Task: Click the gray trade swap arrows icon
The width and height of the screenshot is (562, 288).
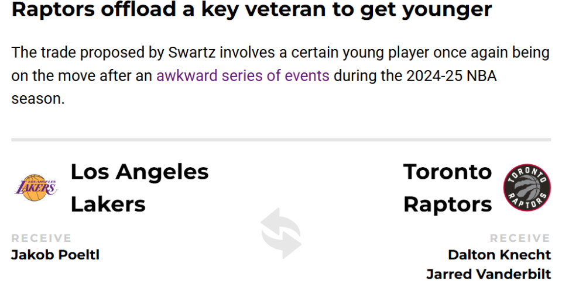Action: (281, 233)
